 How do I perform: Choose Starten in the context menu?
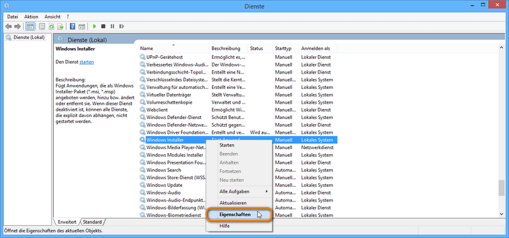[239, 145]
